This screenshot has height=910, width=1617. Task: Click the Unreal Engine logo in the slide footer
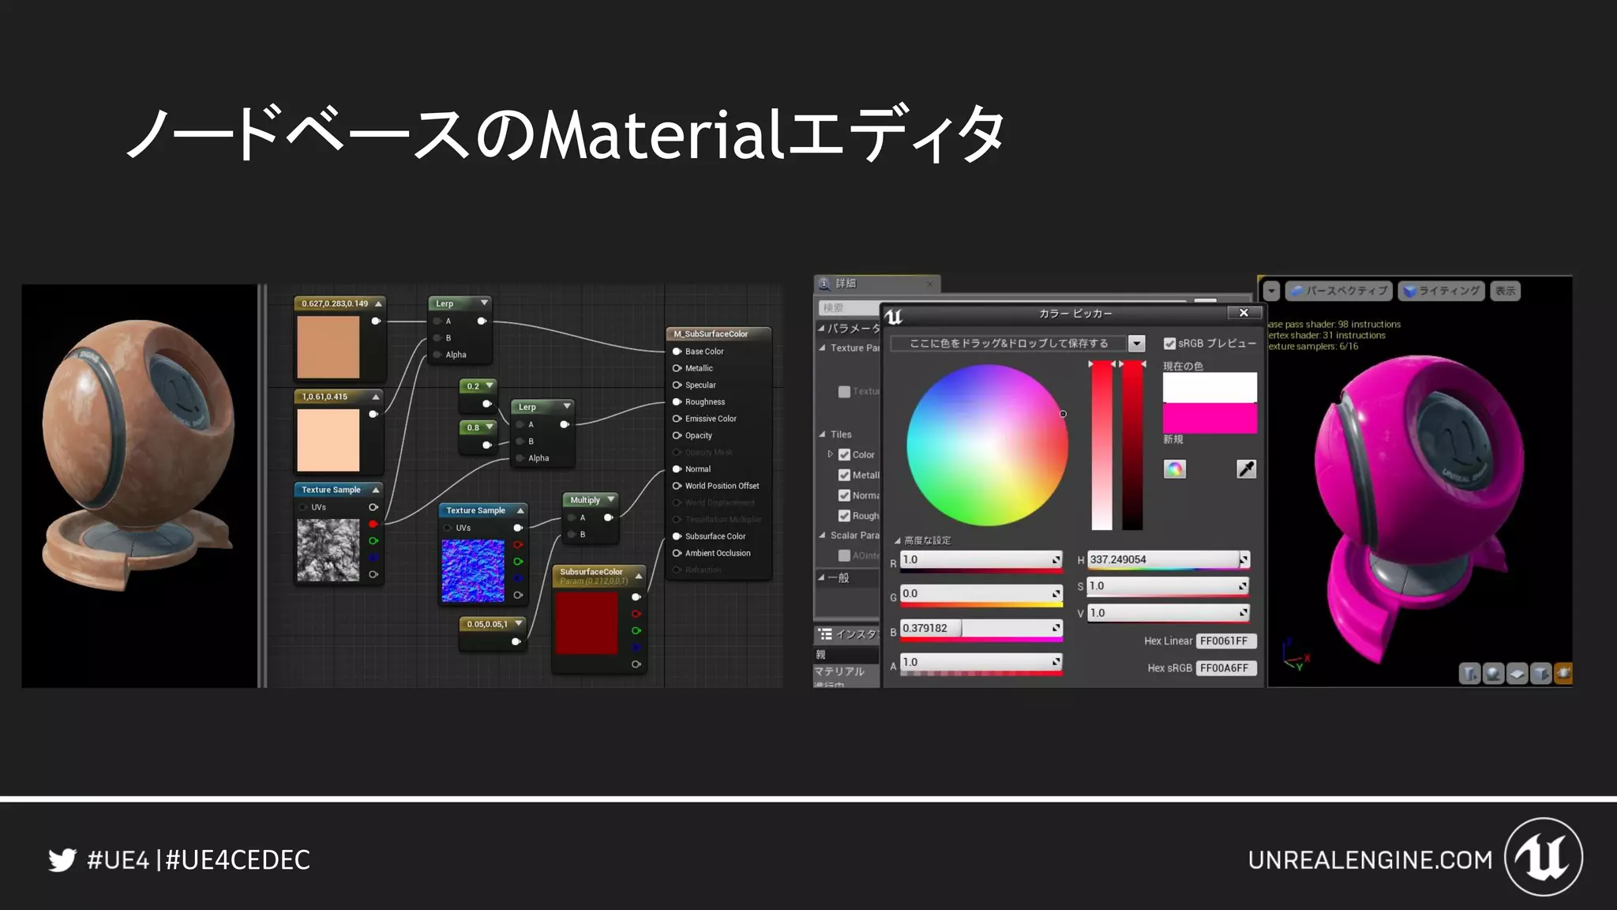pos(1544,857)
